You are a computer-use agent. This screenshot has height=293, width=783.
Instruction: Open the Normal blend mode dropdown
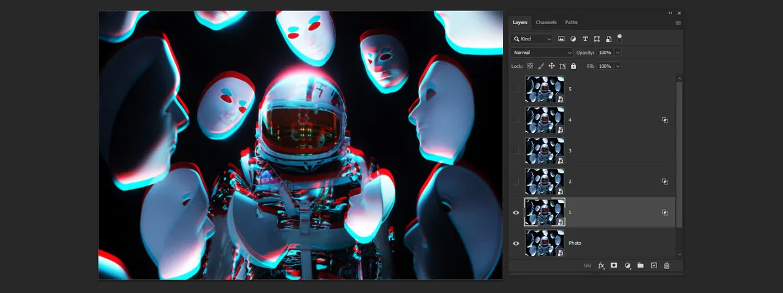click(542, 52)
